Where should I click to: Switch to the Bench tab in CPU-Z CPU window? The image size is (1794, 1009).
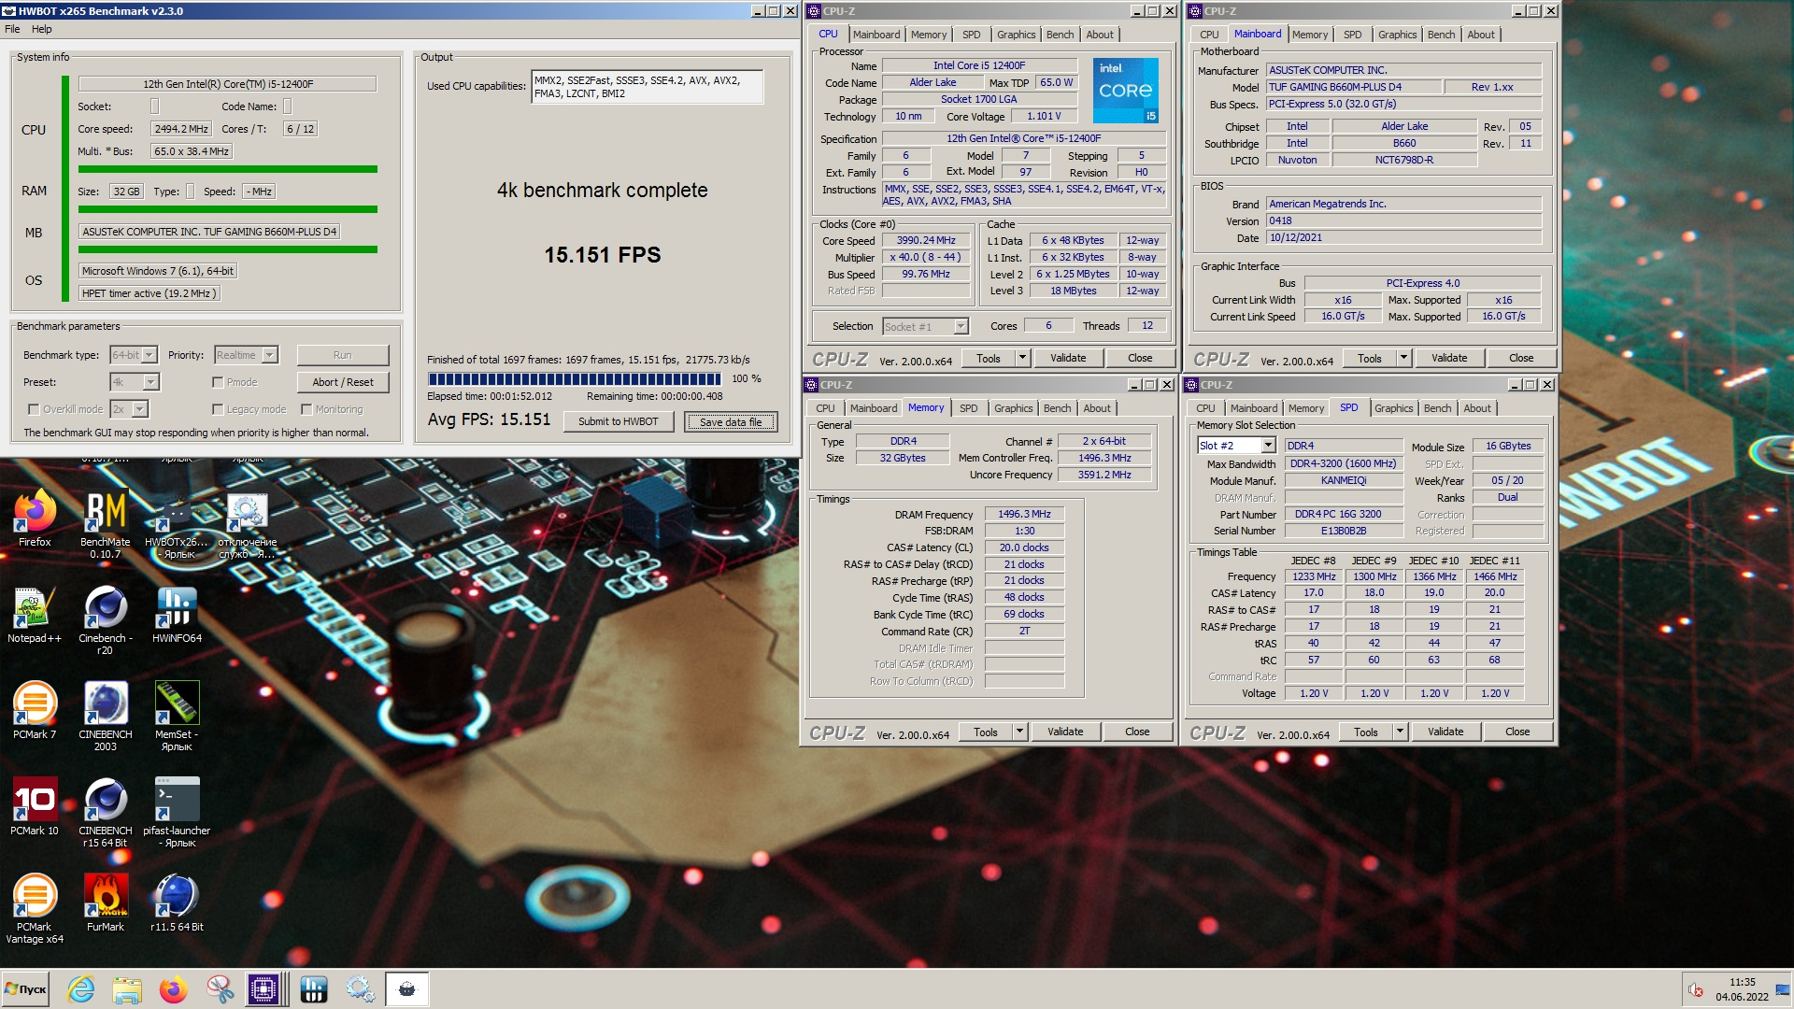point(1060,35)
